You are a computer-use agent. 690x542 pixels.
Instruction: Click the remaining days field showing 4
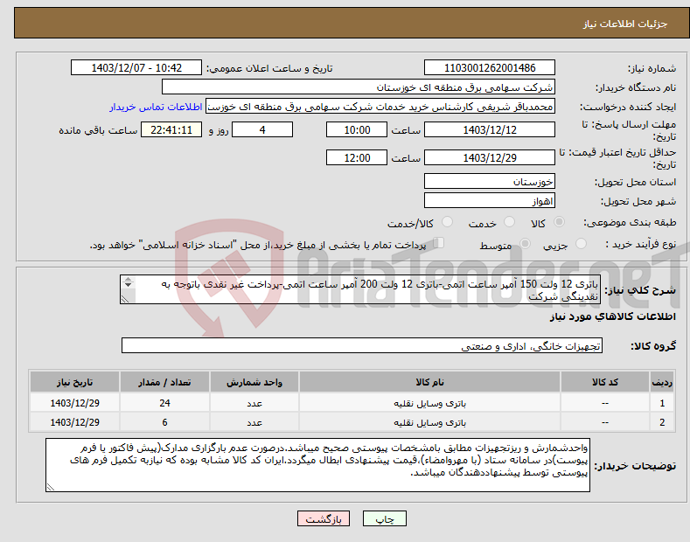click(262, 129)
